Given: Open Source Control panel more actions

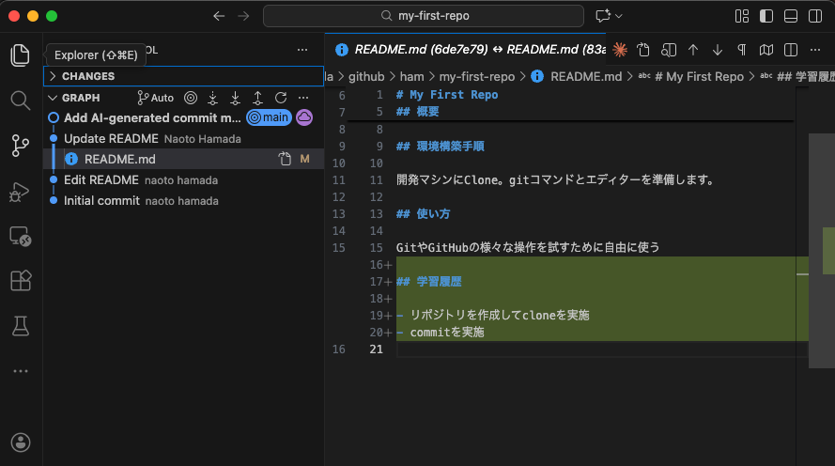Looking at the screenshot, I should click(302, 50).
